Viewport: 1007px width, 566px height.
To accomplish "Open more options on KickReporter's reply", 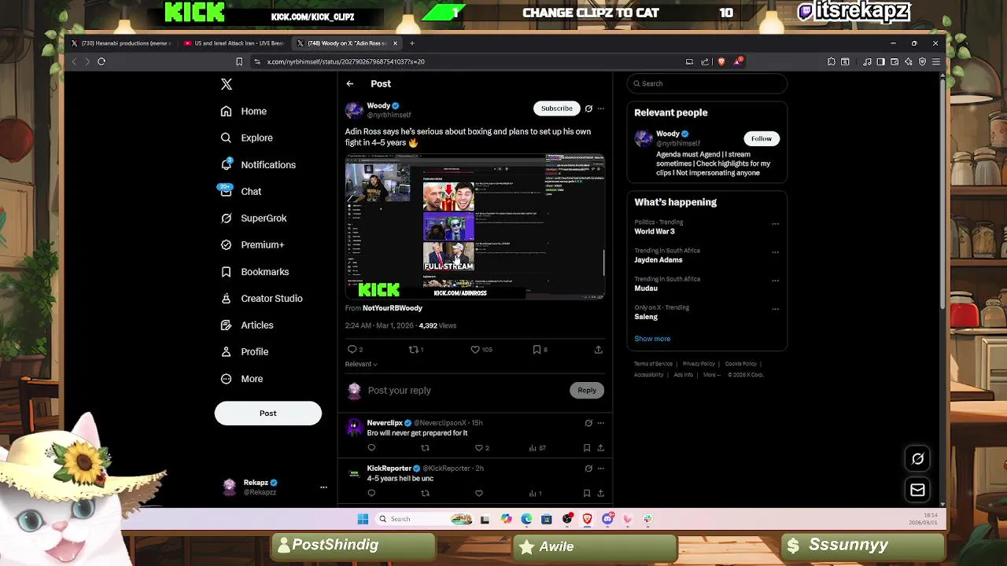I will pos(600,469).
